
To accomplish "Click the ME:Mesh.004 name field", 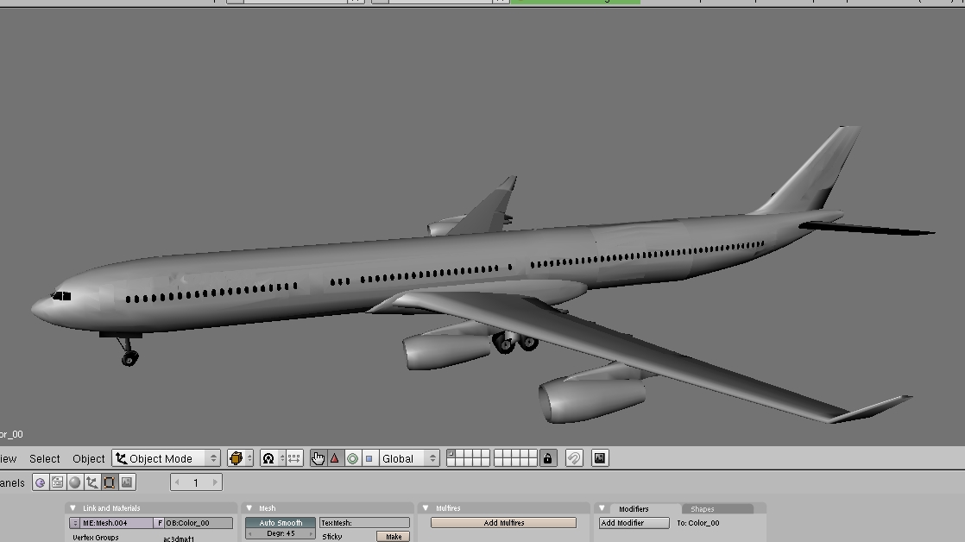I will click(x=116, y=523).
